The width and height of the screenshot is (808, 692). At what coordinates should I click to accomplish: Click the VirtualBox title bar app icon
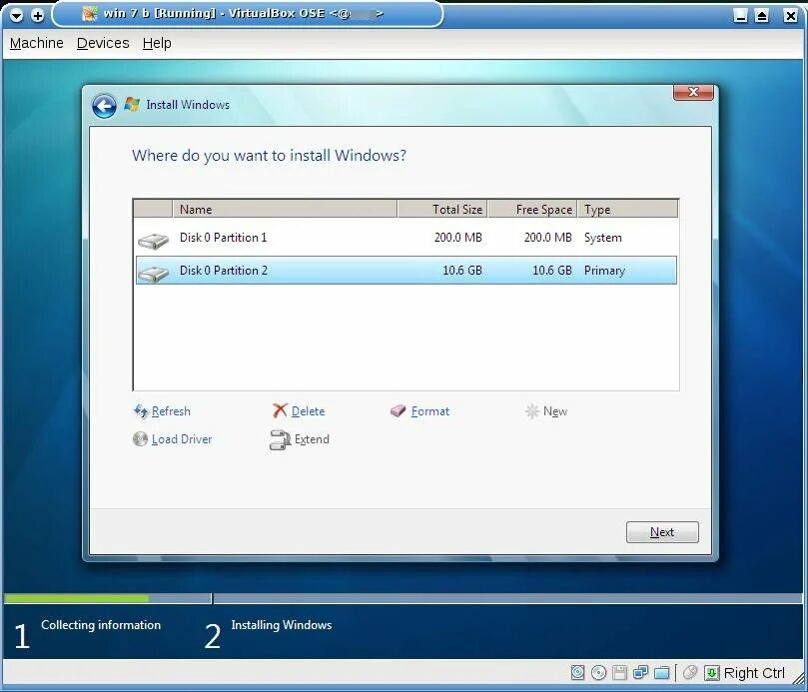[x=90, y=14]
